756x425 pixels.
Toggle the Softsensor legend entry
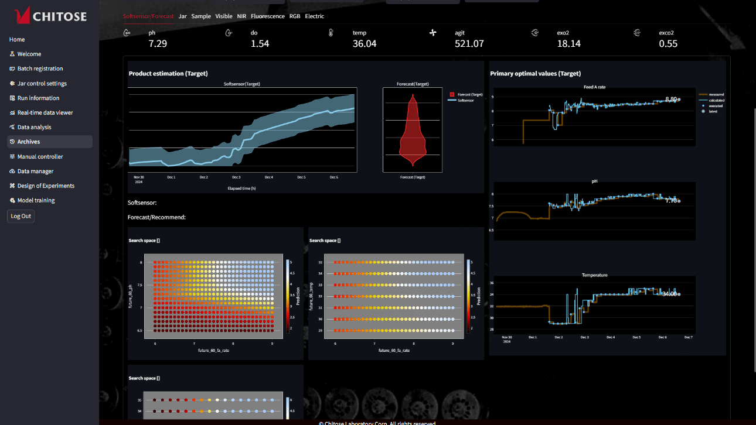[461, 100]
